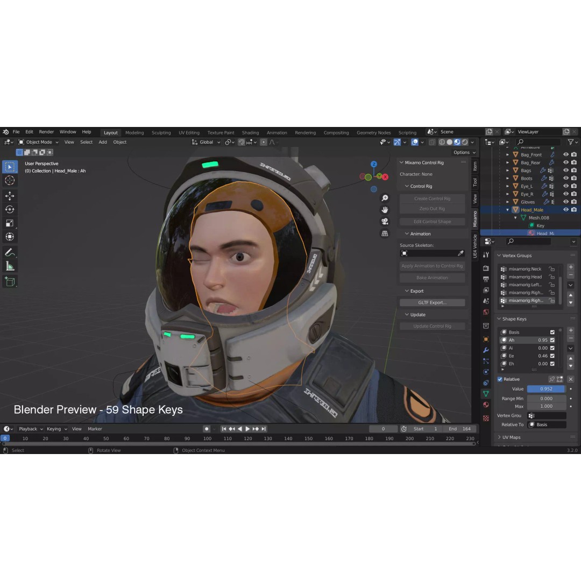Toggle X-ray display icon
This screenshot has height=581, width=581.
[x=432, y=142]
